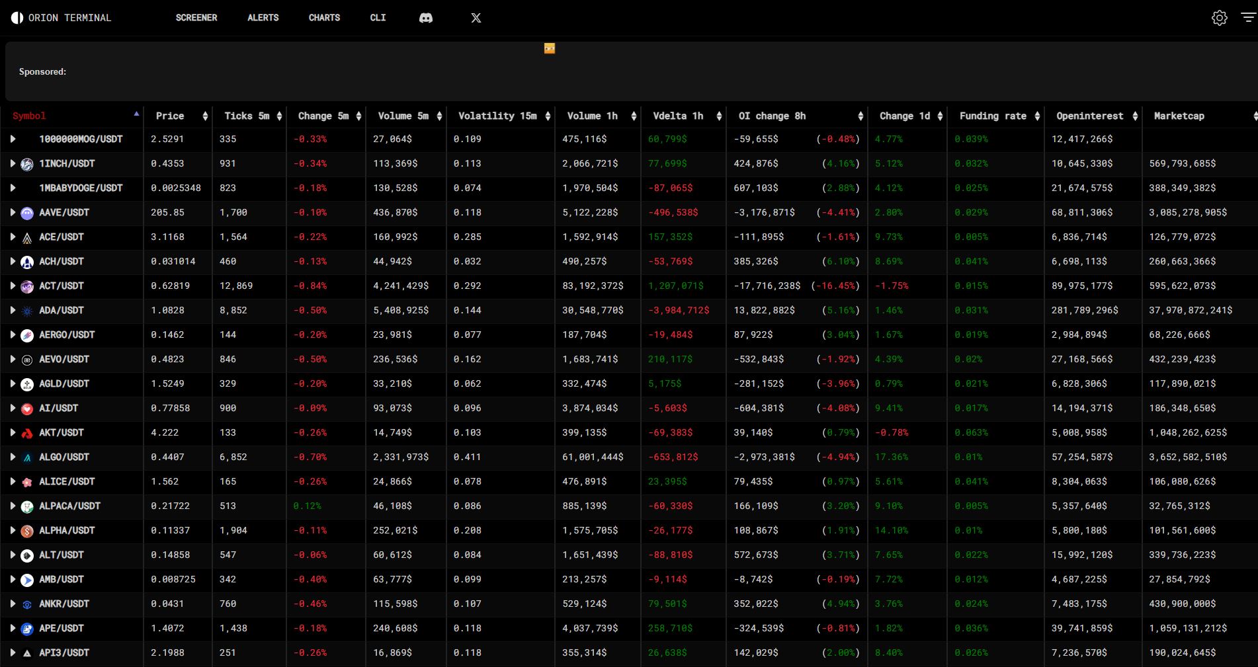The width and height of the screenshot is (1258, 667).
Task: Click the AAVE coin icon
Action: click(27, 213)
